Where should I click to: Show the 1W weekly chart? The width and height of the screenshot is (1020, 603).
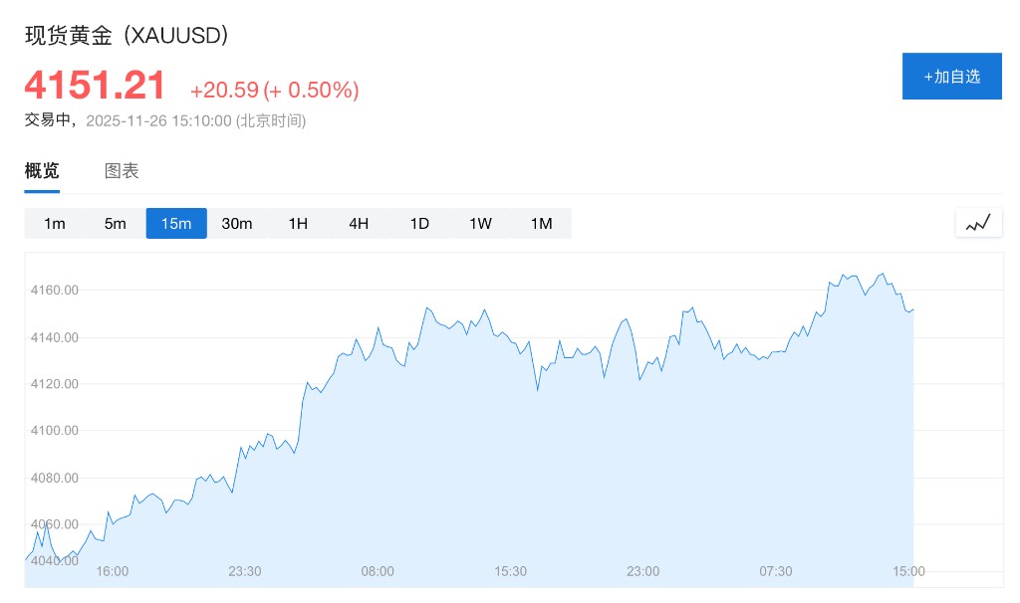click(480, 224)
